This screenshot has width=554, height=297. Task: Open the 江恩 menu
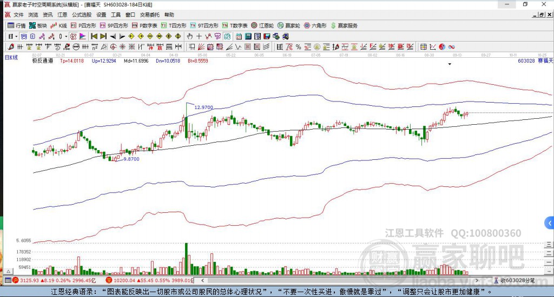click(62, 15)
